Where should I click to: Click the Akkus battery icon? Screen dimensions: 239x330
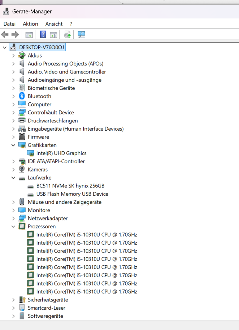pyautogui.click(x=22, y=55)
